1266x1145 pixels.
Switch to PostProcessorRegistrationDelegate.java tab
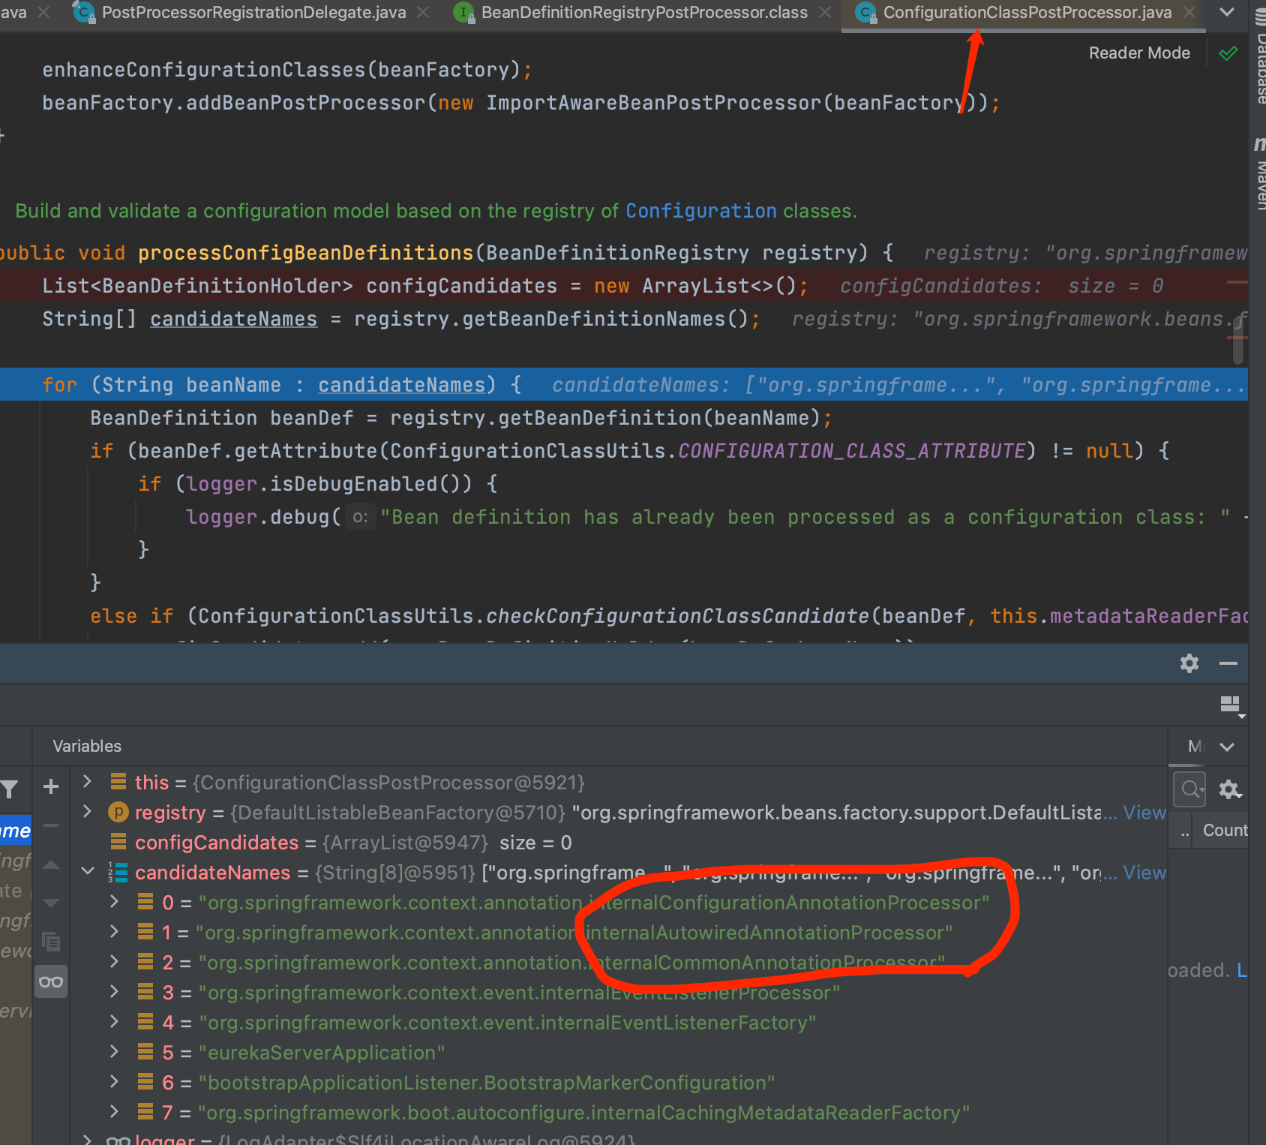coord(253,13)
